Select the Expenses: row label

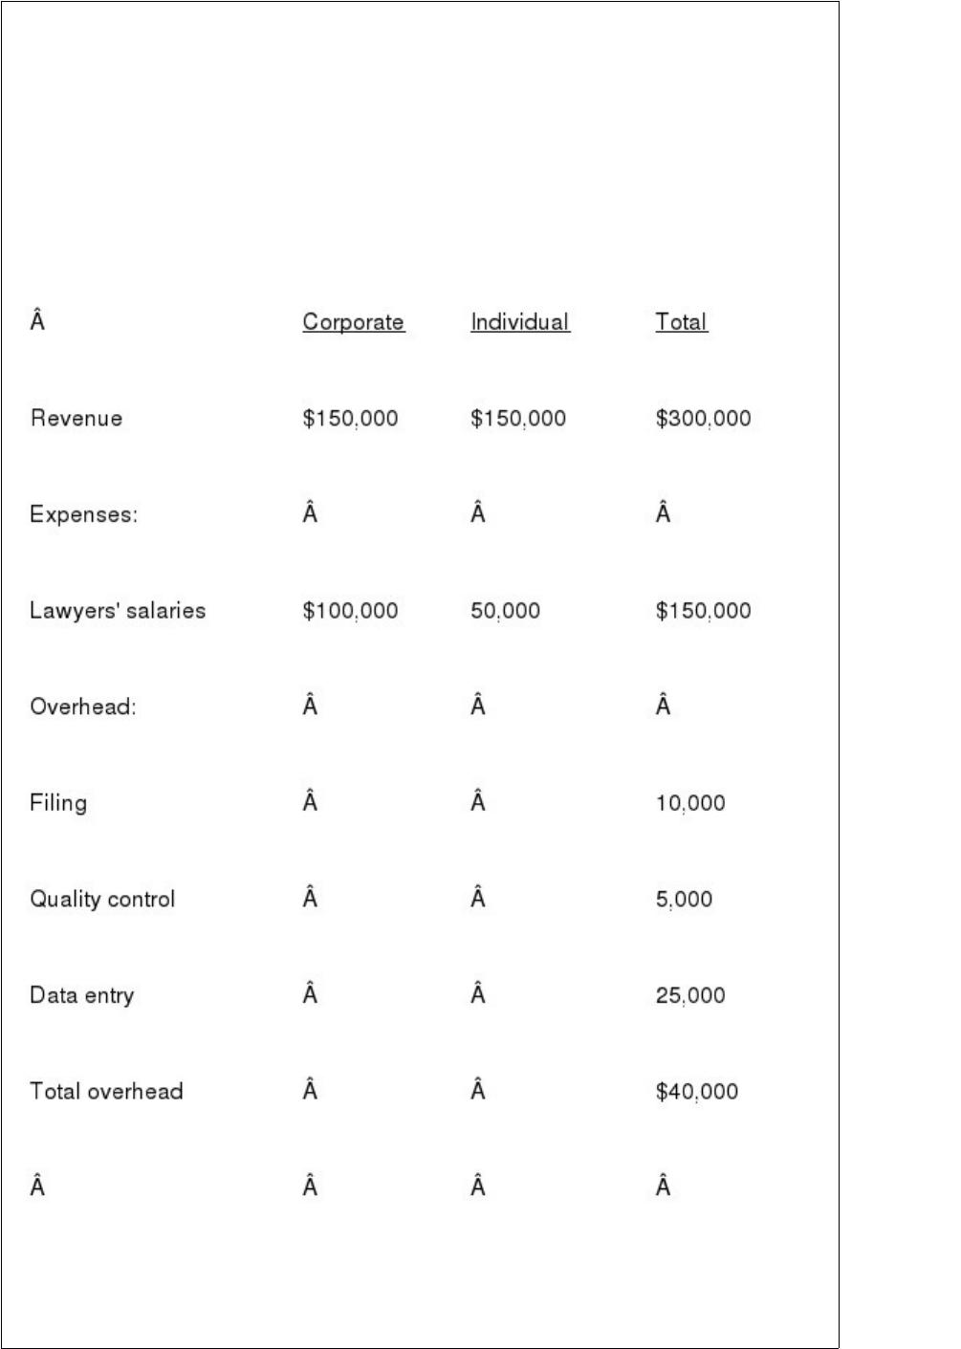(x=84, y=515)
